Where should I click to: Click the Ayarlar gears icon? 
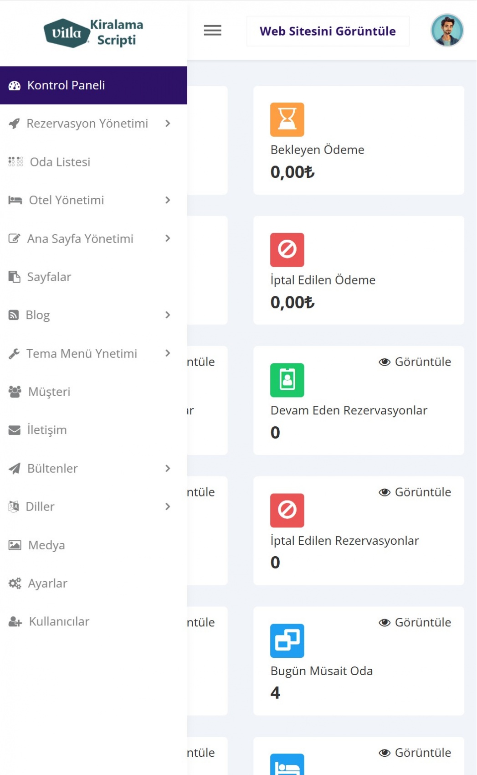pos(15,583)
